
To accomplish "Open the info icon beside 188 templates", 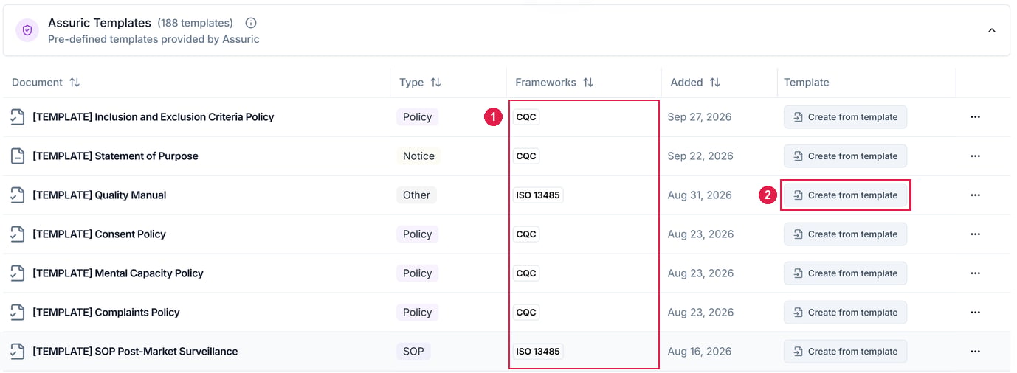I will (251, 23).
